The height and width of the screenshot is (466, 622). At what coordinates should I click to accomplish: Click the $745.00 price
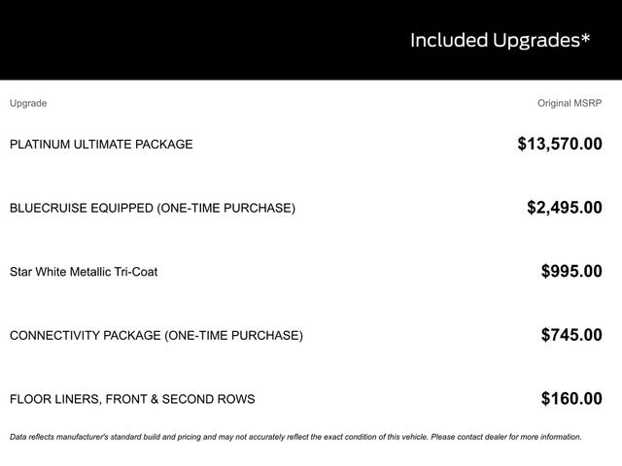[571, 336]
